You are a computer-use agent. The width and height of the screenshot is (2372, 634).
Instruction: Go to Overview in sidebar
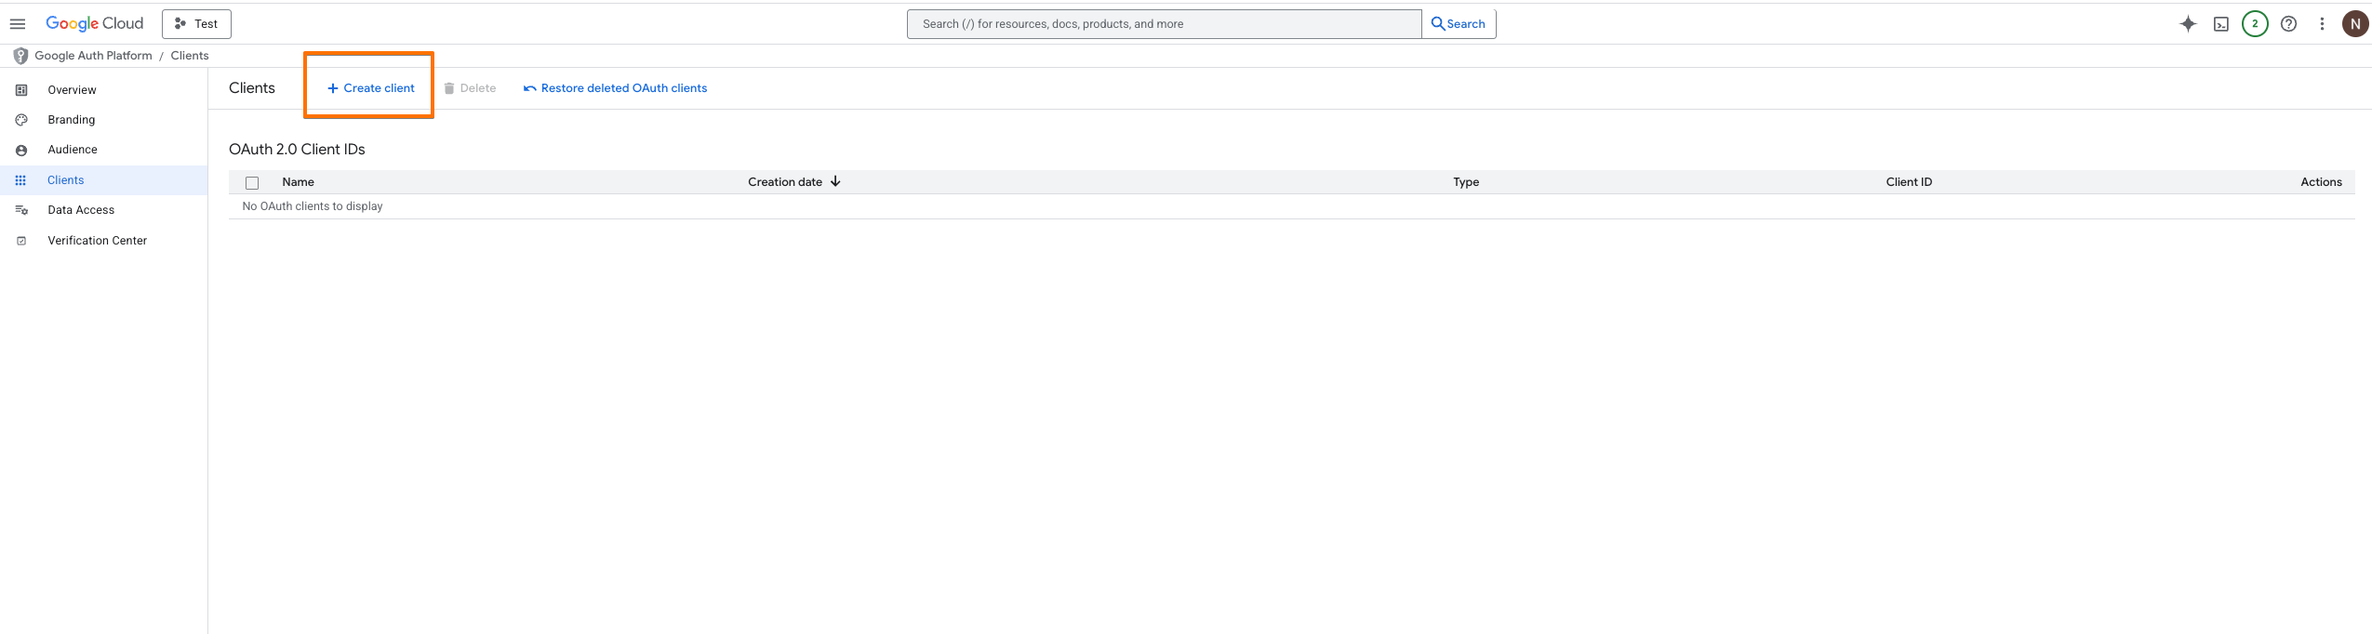point(72,90)
